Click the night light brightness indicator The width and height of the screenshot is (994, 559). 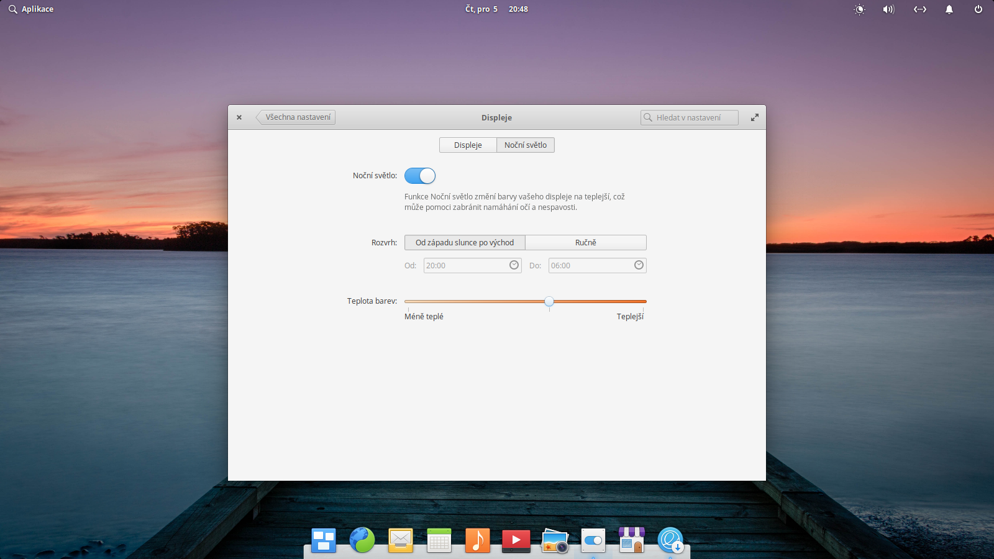tap(860, 9)
